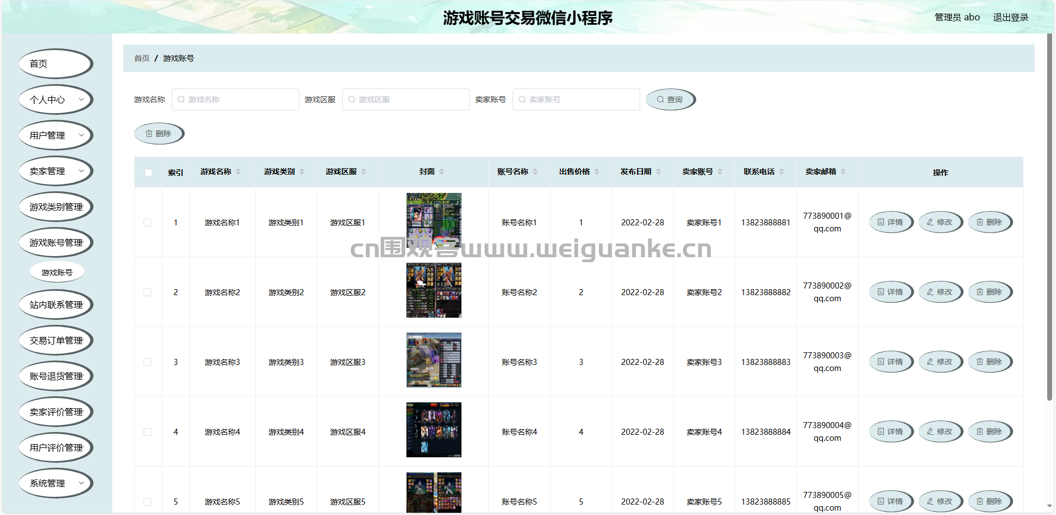Screen dimensions: 1056x515
Task: Click 退出登录 in the top bar
Action: (x=1010, y=18)
